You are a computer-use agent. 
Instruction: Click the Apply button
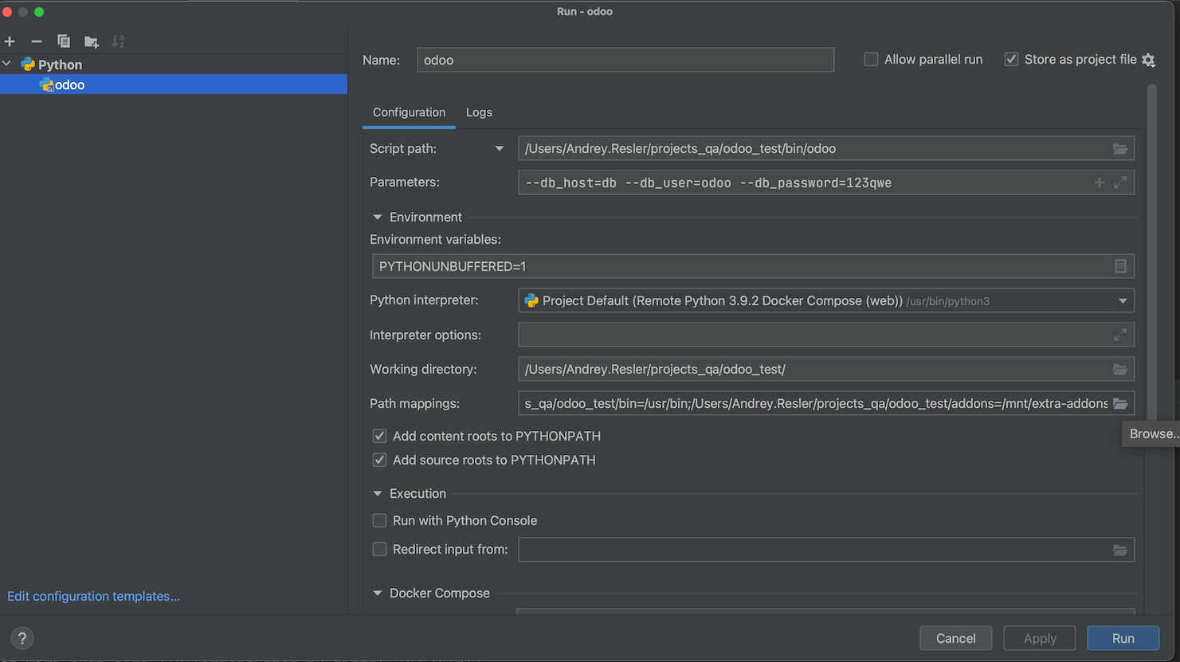click(x=1040, y=638)
